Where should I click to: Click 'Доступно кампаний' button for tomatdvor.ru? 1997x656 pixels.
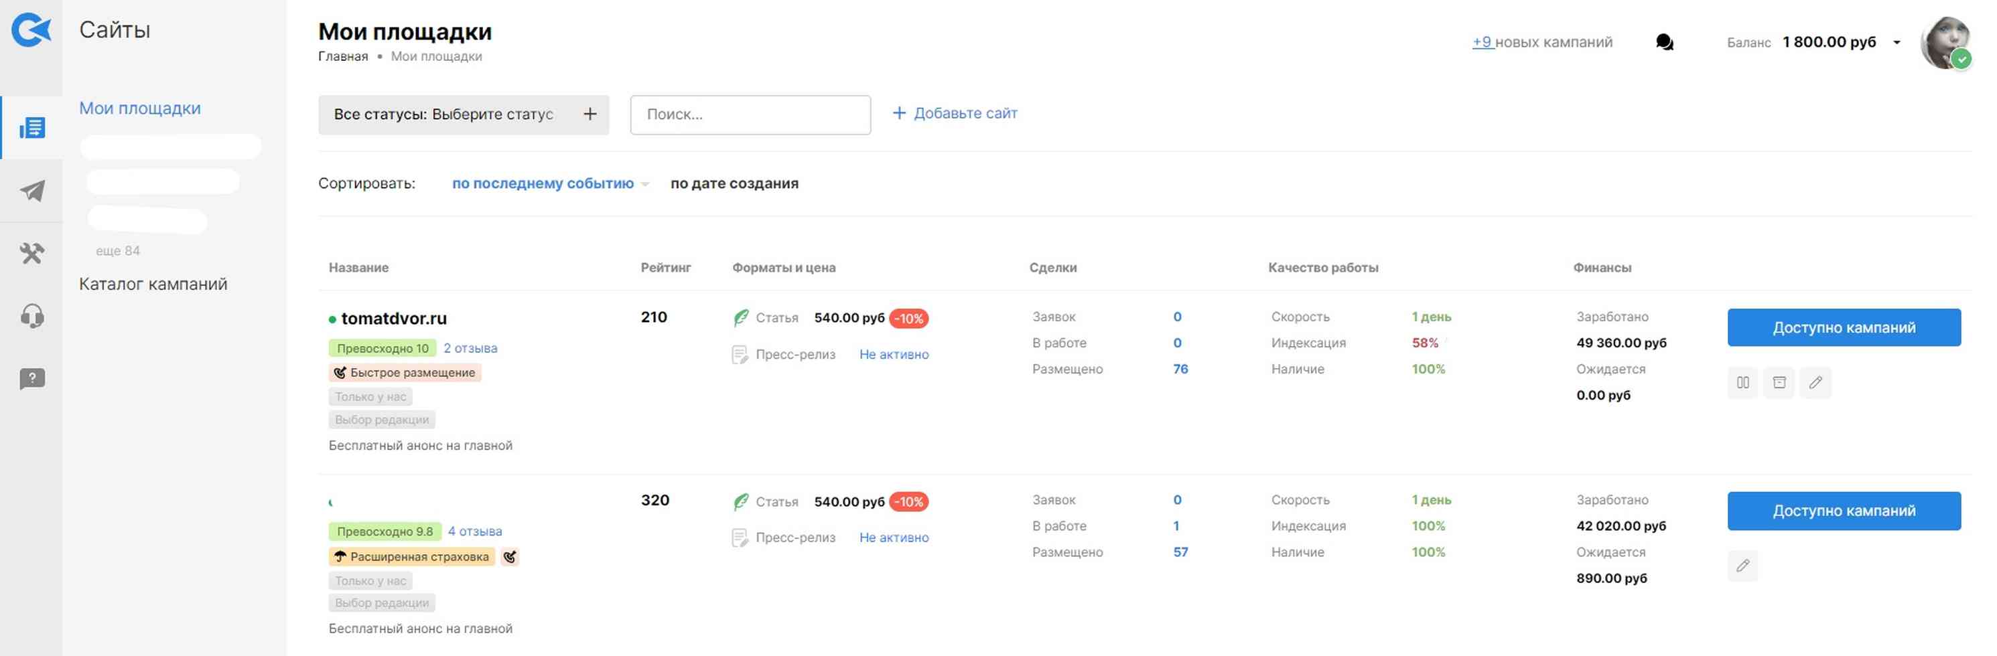pos(1844,327)
